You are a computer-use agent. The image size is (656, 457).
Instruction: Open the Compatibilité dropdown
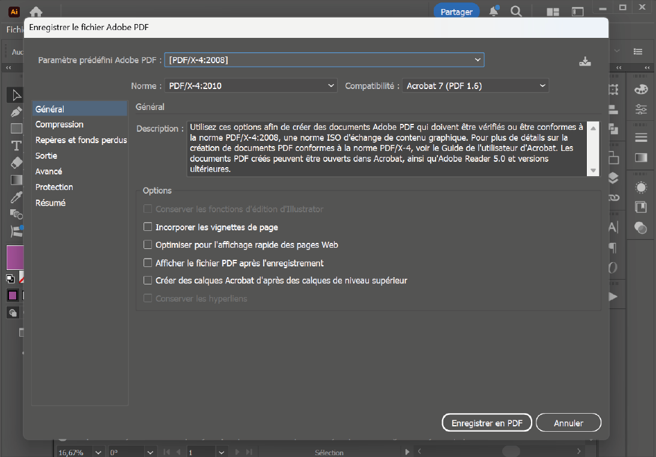[x=475, y=86]
